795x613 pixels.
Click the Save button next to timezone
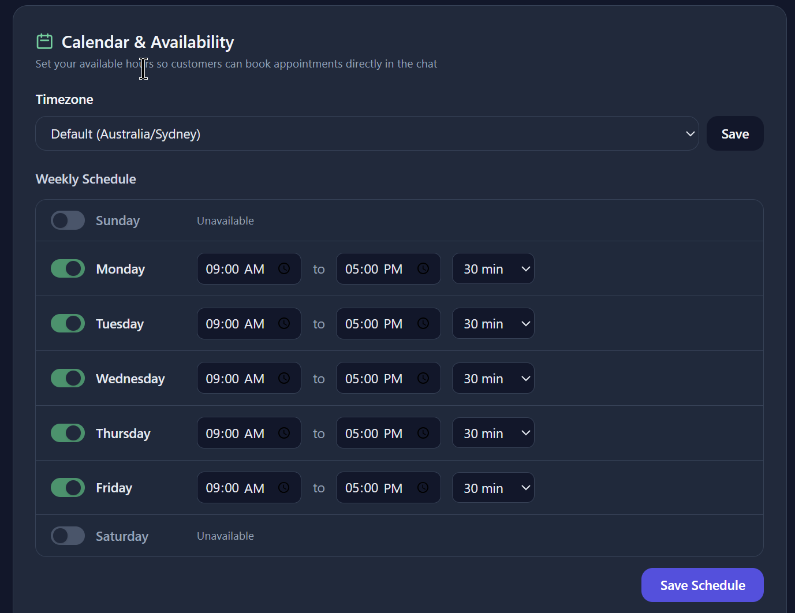(734, 133)
